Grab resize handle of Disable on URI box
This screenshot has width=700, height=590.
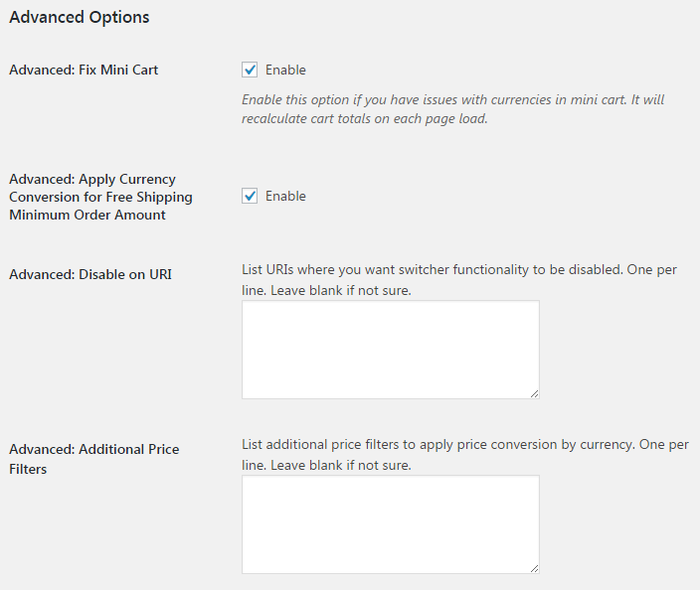coord(534,393)
